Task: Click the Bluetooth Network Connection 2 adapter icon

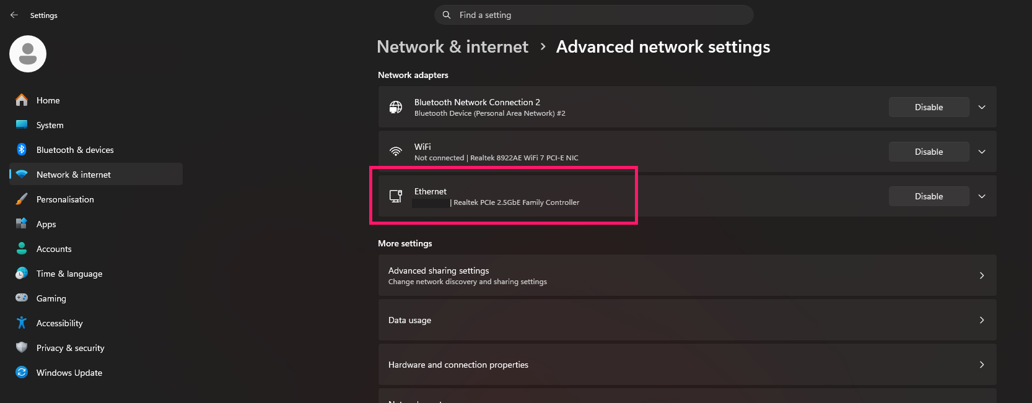Action: click(396, 107)
